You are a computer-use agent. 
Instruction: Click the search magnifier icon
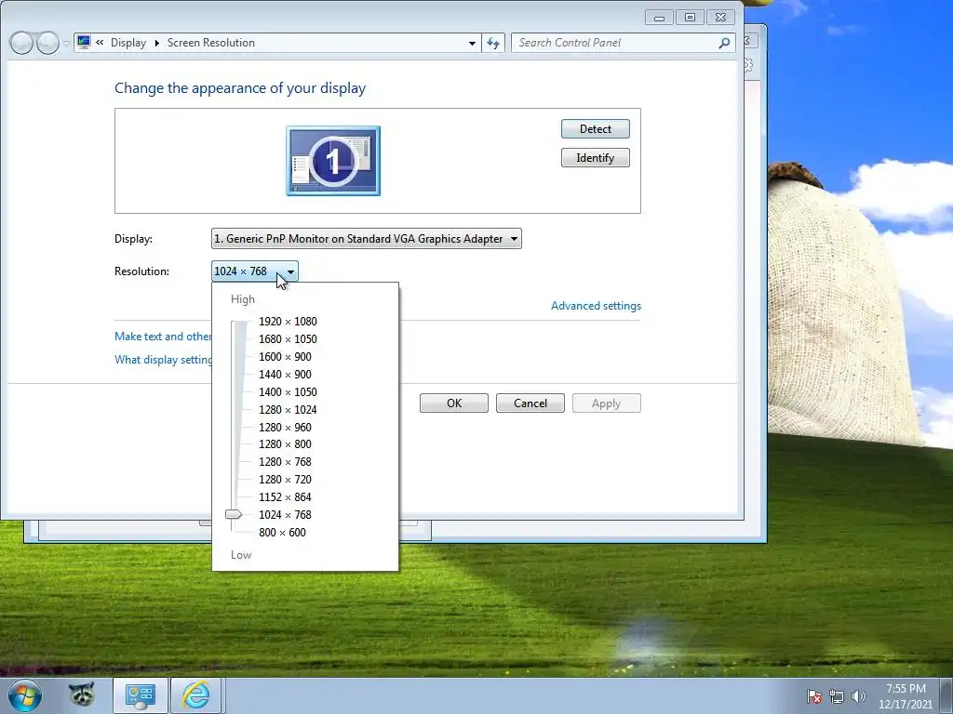pos(724,43)
